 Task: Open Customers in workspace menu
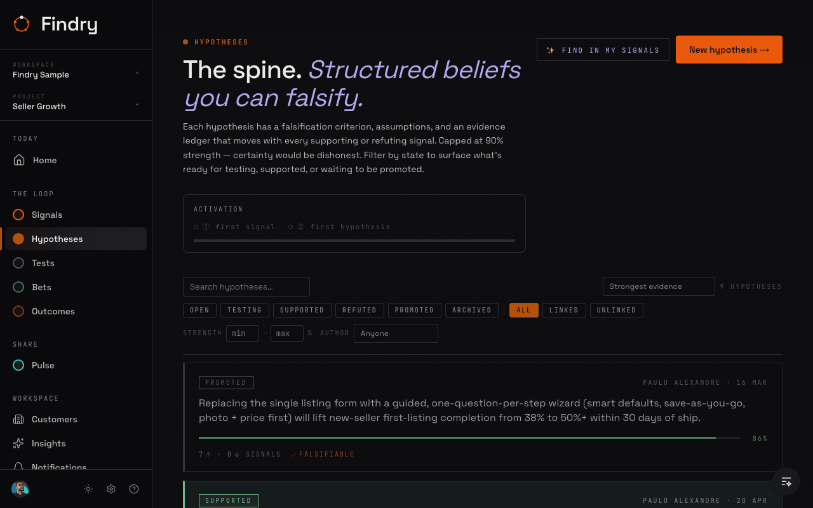[x=76, y=419]
